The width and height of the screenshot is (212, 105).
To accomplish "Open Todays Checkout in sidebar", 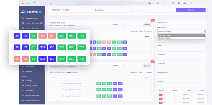I will point(32,18).
